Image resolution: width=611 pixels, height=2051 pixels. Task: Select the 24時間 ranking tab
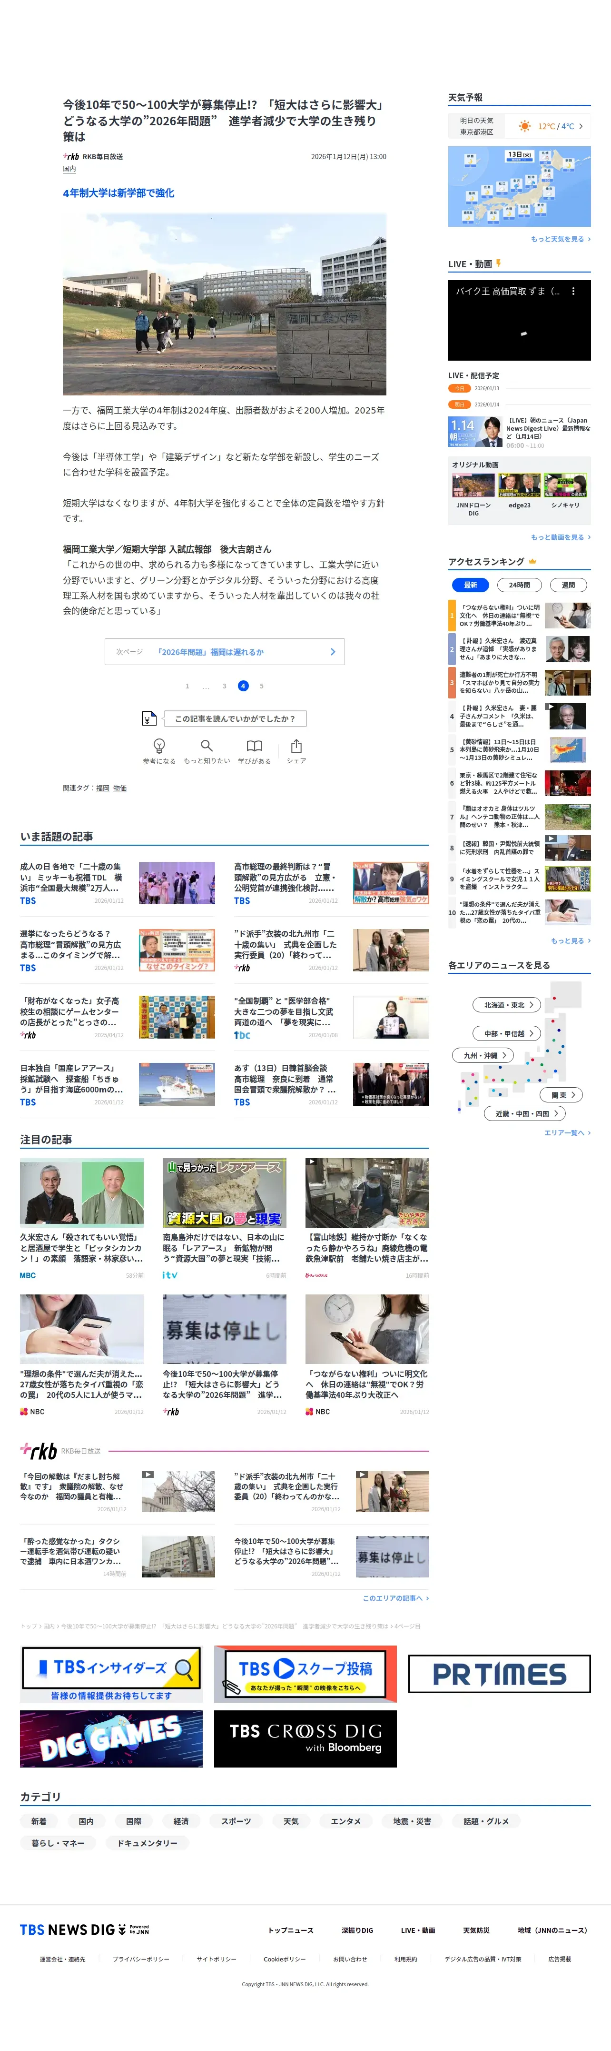coord(520,585)
